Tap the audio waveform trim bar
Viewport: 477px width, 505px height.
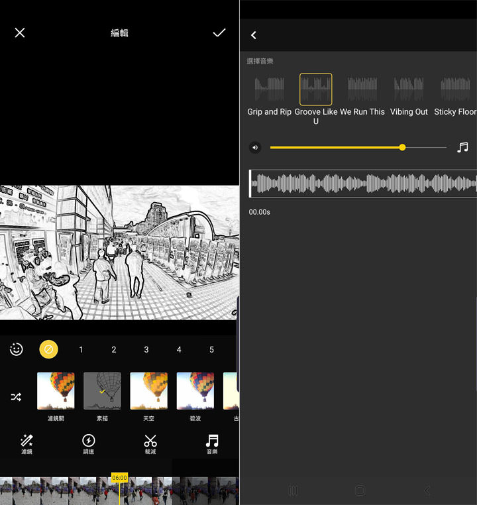click(363, 184)
